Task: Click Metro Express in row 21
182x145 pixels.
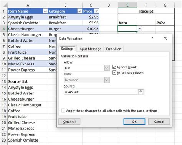Action: click(x=28, y=129)
